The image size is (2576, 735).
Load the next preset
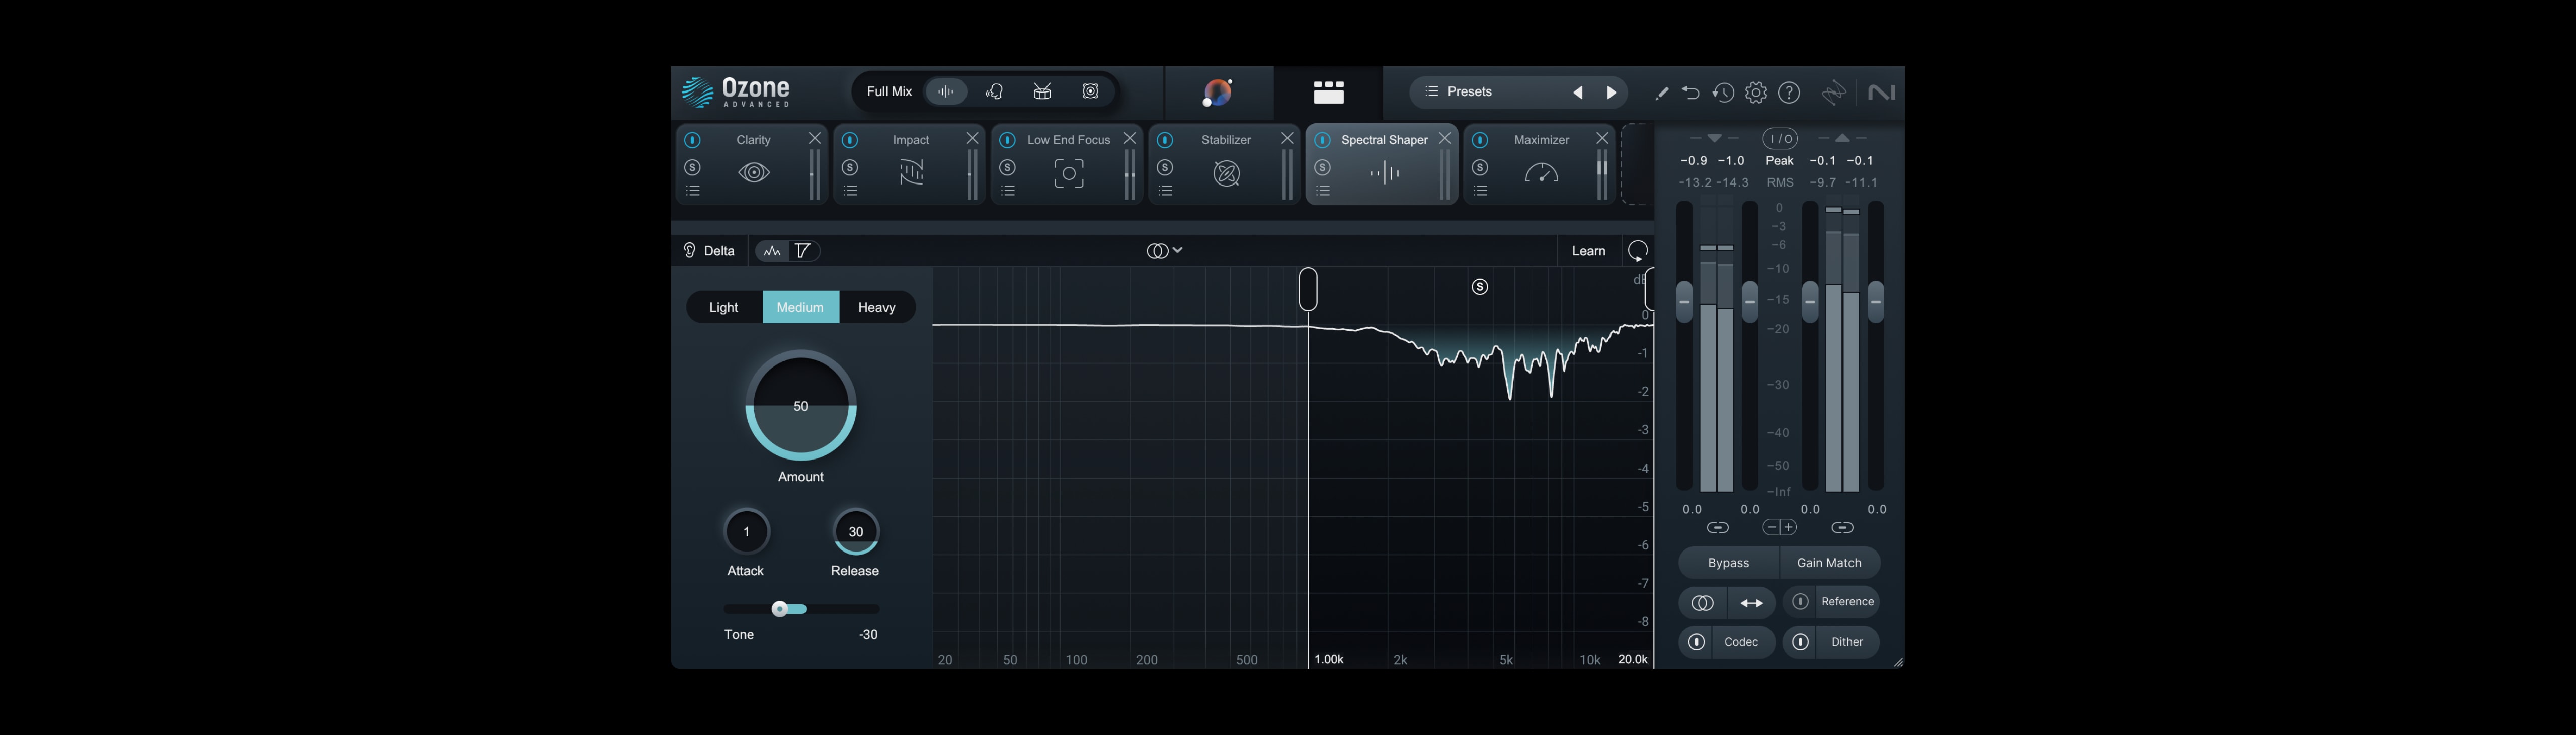click(x=1611, y=93)
